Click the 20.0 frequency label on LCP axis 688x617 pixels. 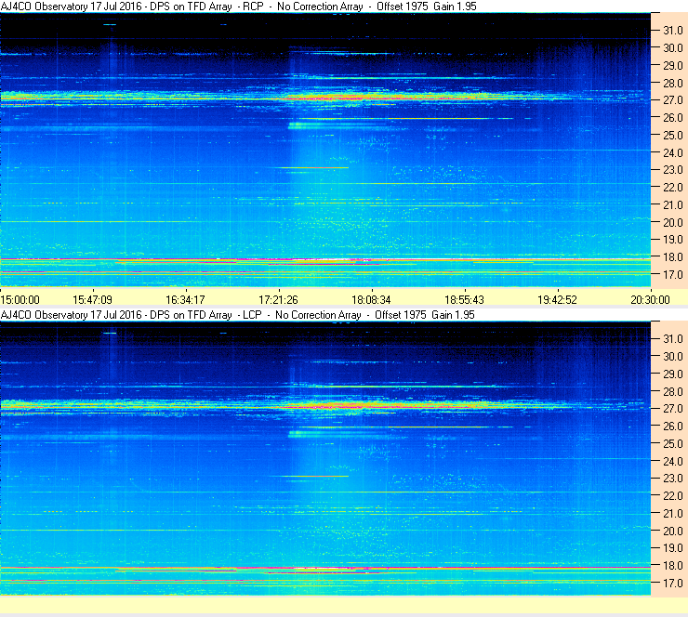673,531
